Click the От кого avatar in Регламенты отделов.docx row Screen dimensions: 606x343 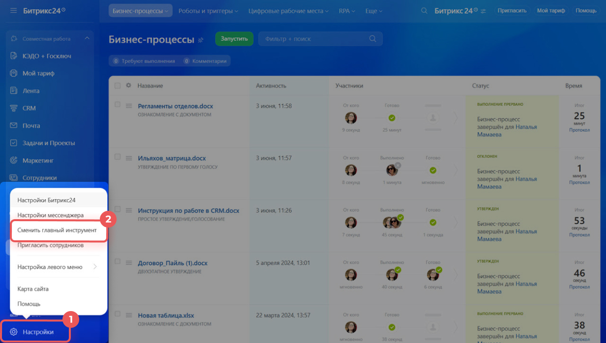click(x=351, y=118)
